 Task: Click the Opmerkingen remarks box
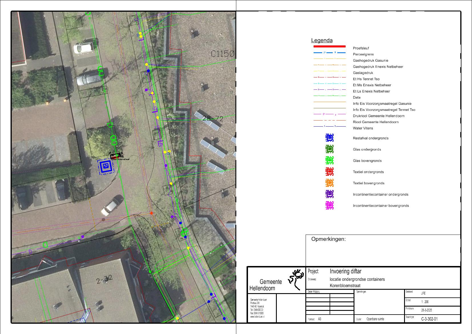point(383,251)
